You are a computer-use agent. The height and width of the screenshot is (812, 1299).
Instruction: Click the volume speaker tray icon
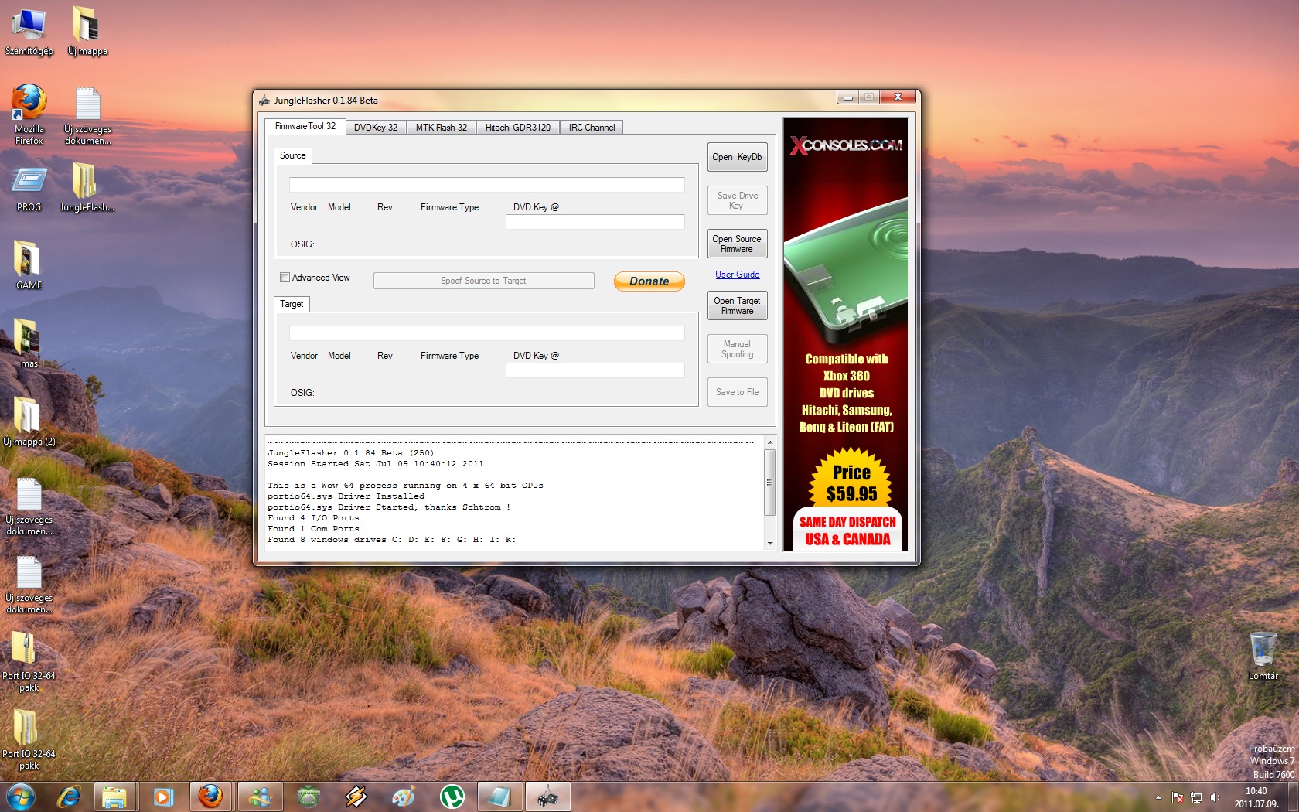click(1215, 797)
